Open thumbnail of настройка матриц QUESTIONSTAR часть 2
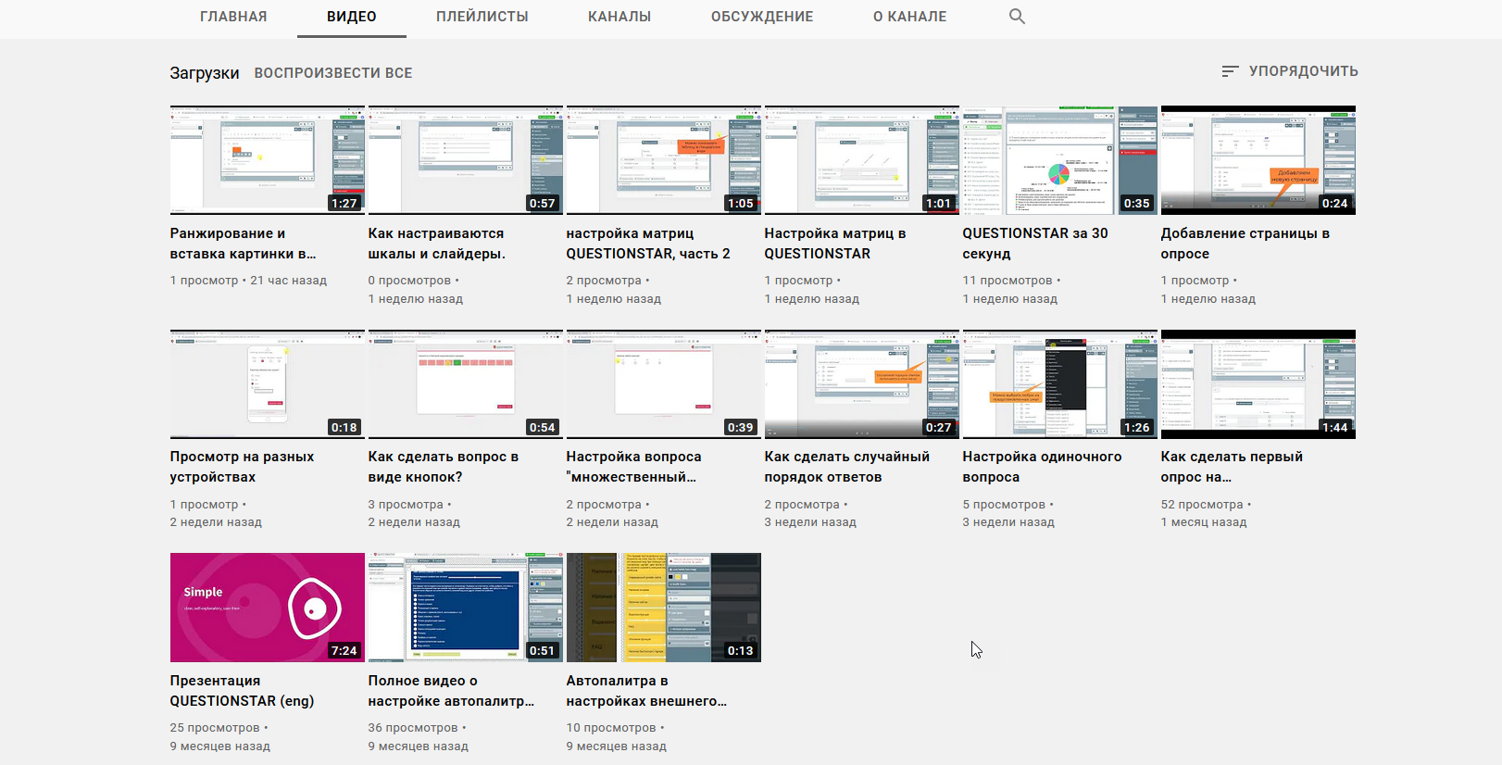The width and height of the screenshot is (1502, 765). pyautogui.click(x=664, y=160)
